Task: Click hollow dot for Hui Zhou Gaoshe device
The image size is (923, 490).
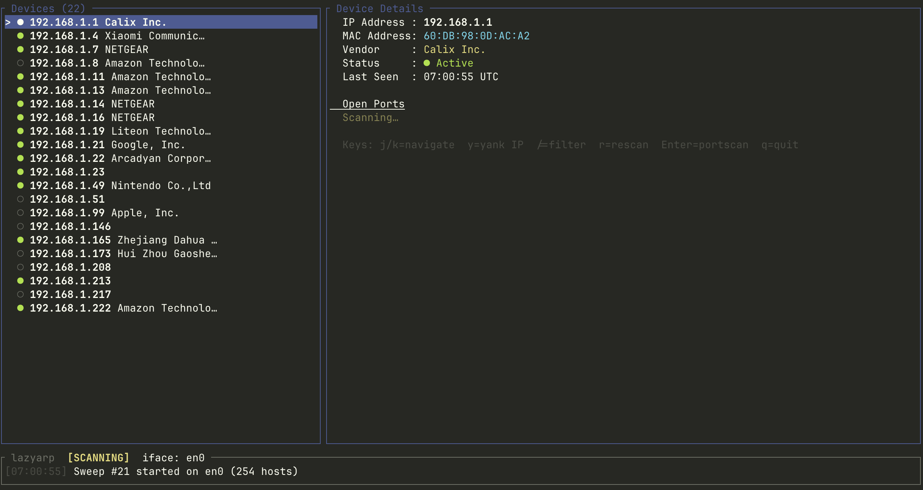Action: 21,253
